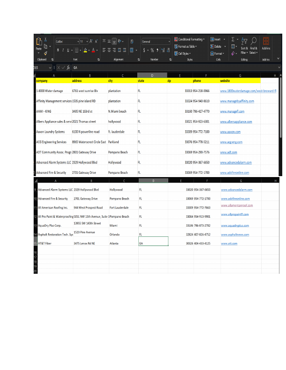Open Format cells menu
This screenshot has height=370, width=286.
point(217,54)
